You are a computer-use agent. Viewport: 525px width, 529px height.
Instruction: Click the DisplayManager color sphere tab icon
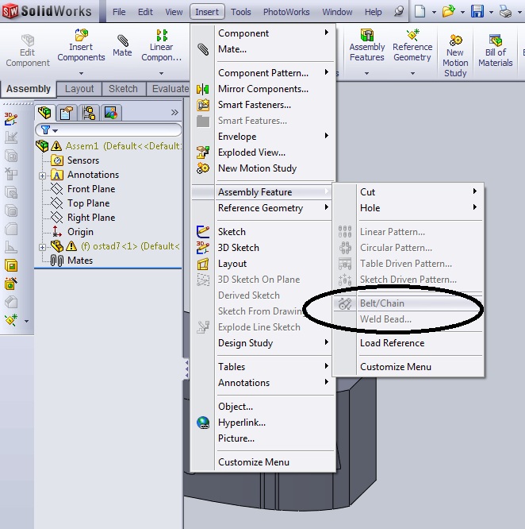click(111, 113)
